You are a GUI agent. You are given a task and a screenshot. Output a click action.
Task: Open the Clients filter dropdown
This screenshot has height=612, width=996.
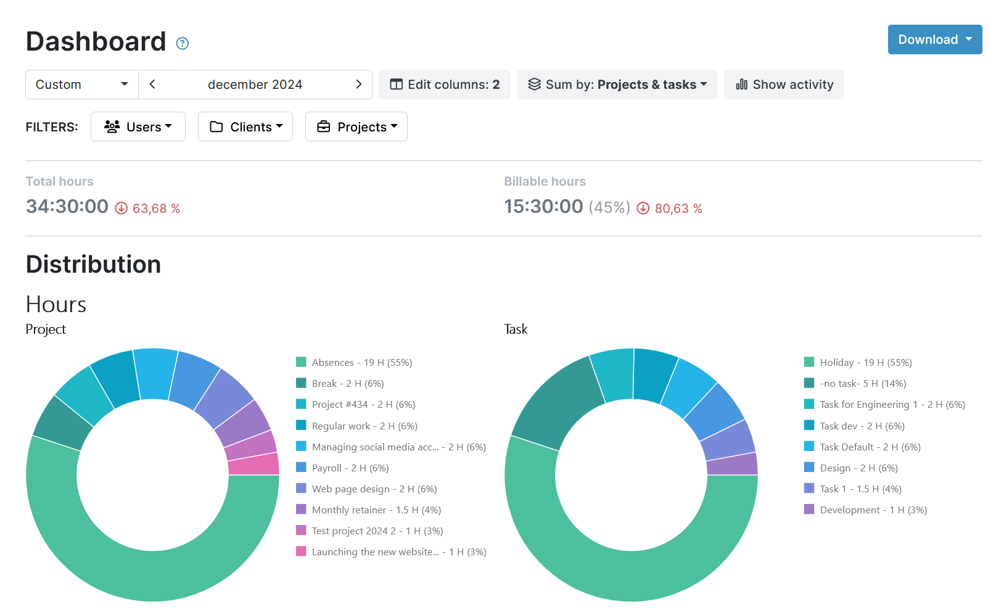(245, 126)
